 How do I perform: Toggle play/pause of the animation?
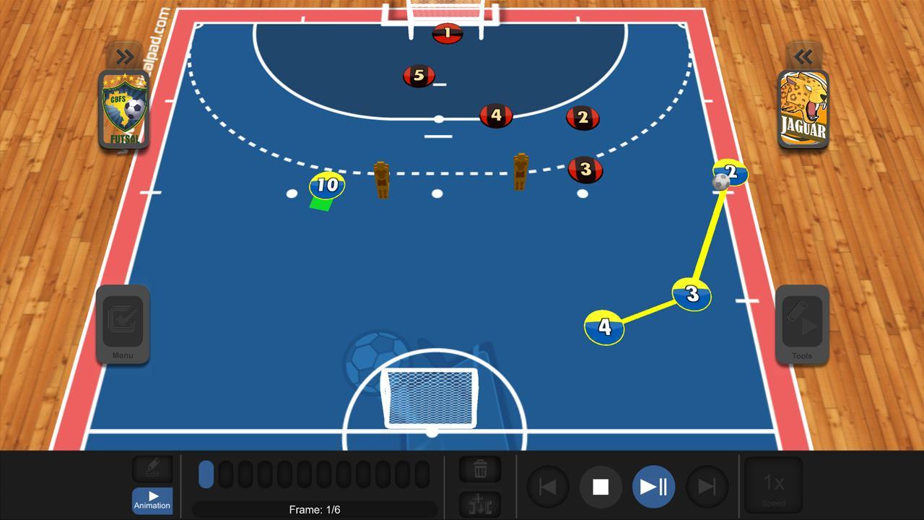pyautogui.click(x=654, y=487)
